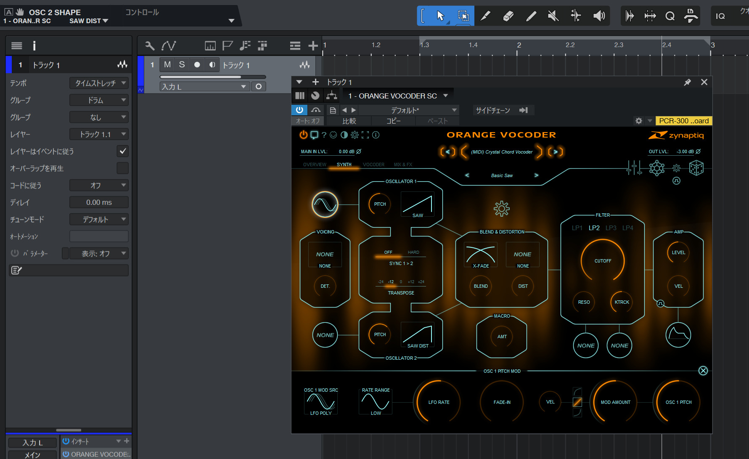Open the Quantize Q button
The image size is (749, 459).
[670, 16]
